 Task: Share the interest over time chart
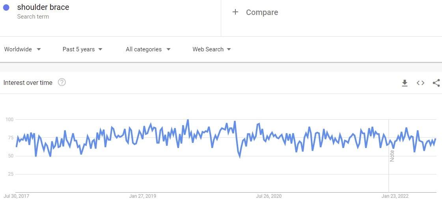tap(436, 83)
